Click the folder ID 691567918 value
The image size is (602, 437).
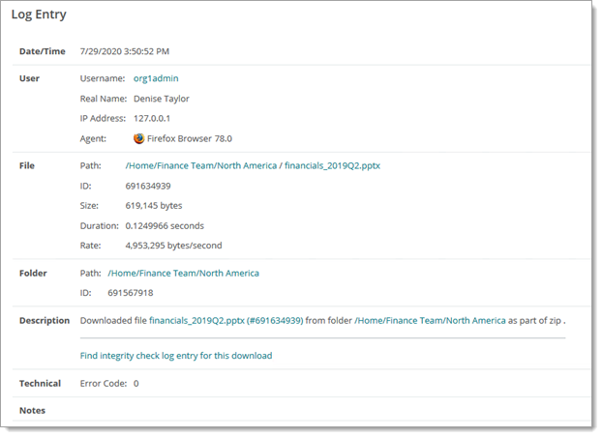[130, 293]
